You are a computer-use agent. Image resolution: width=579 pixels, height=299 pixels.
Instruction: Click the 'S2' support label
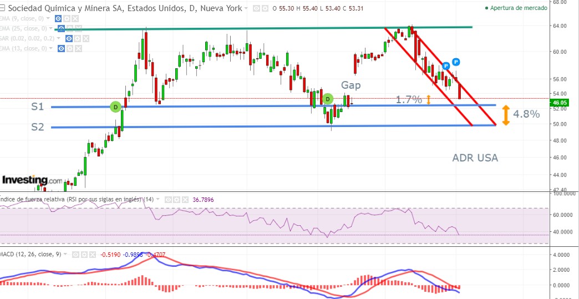[38, 127]
